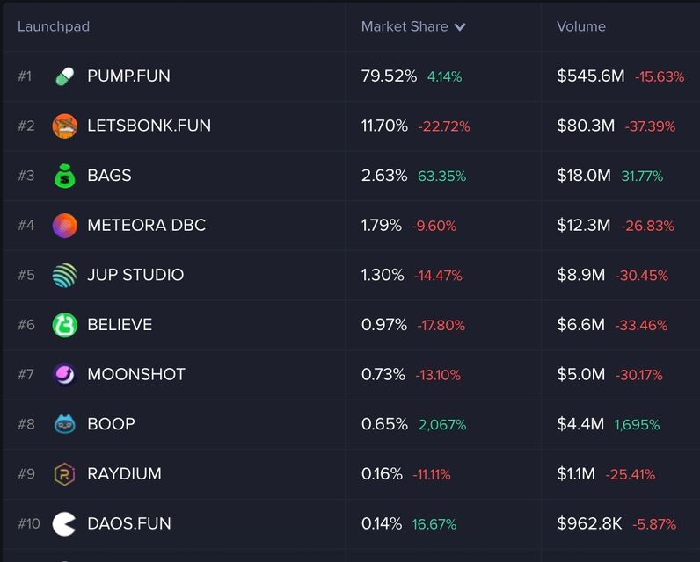The width and height of the screenshot is (700, 562).
Task: Click the RAYDIUM hexagon icon
Action: [64, 474]
